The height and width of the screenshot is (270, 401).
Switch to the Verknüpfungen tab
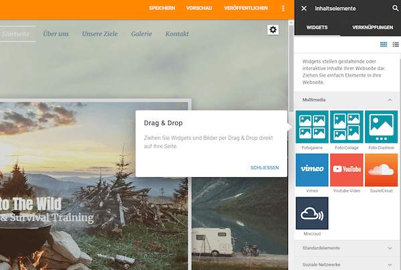coord(372,27)
